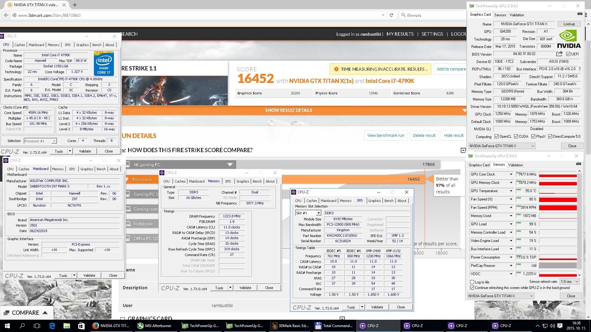Switch to MSI Afterburner in taskbar
This screenshot has width=591, height=332.
point(156,326)
